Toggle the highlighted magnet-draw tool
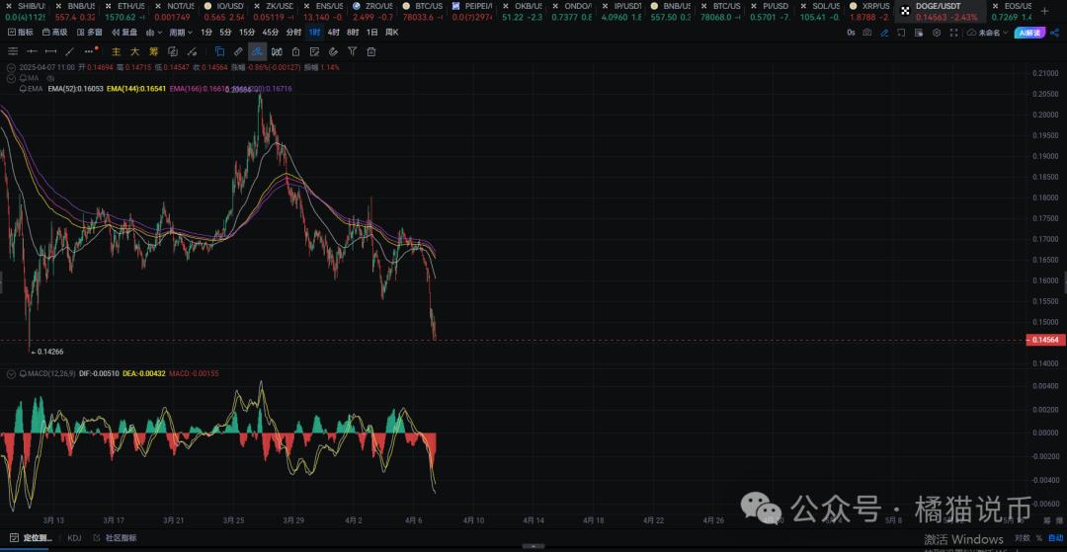Screen dimensions: 1067x552 point(257,51)
